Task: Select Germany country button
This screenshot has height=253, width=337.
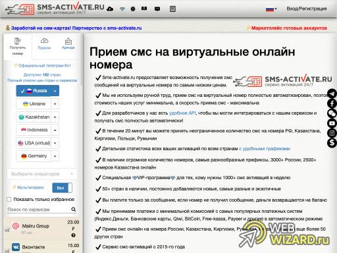Action: tap(34, 156)
